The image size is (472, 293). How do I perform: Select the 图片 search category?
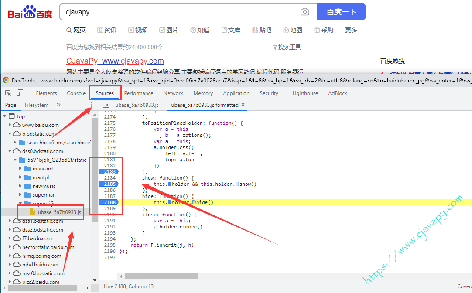point(168,30)
